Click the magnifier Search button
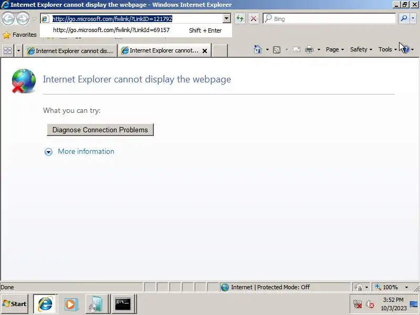The width and height of the screenshot is (420, 315). tap(404, 18)
